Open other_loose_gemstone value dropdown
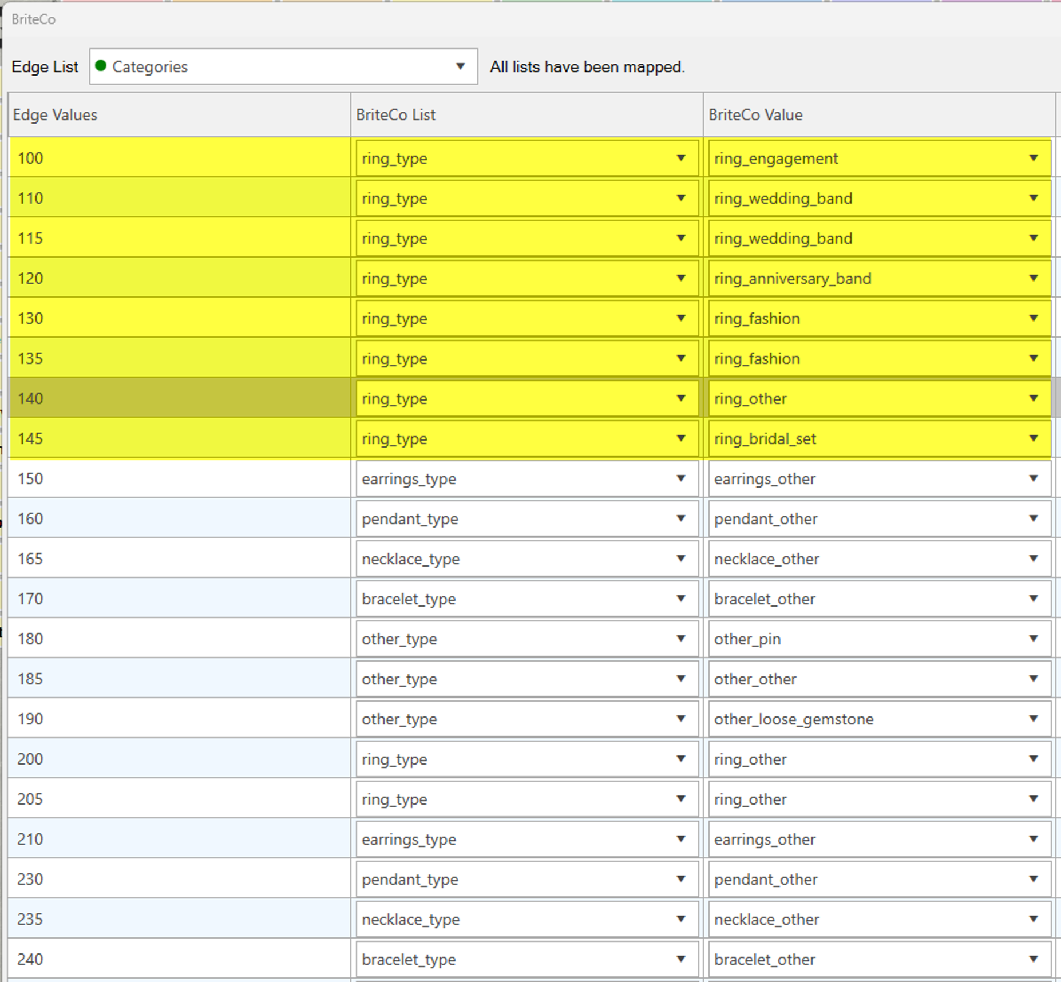Screen dimensions: 1061x982 (x=1033, y=719)
